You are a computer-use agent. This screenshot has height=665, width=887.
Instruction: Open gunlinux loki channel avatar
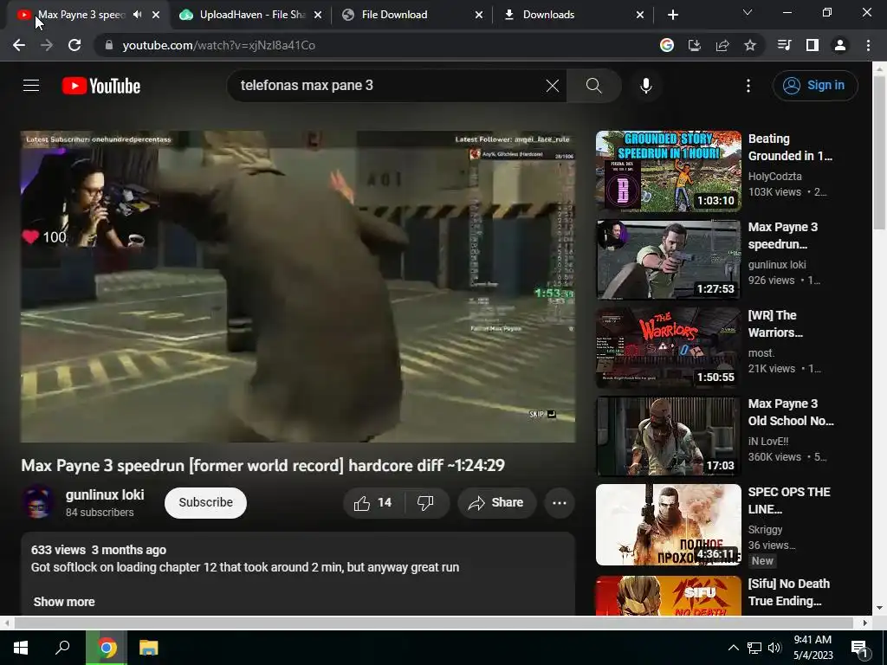click(x=38, y=502)
